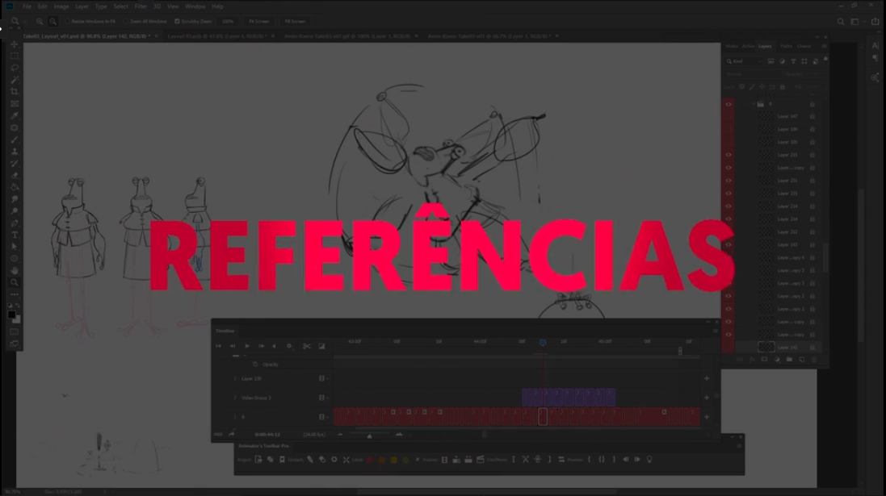The width and height of the screenshot is (886, 496).
Task: Expand the Video Group 3 track
Action: pos(236,398)
